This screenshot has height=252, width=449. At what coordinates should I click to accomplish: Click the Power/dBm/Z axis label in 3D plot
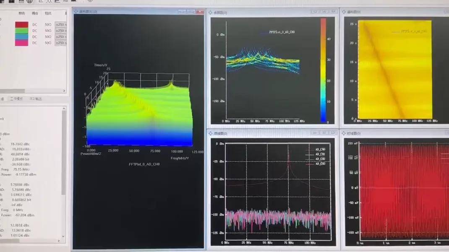91,153
